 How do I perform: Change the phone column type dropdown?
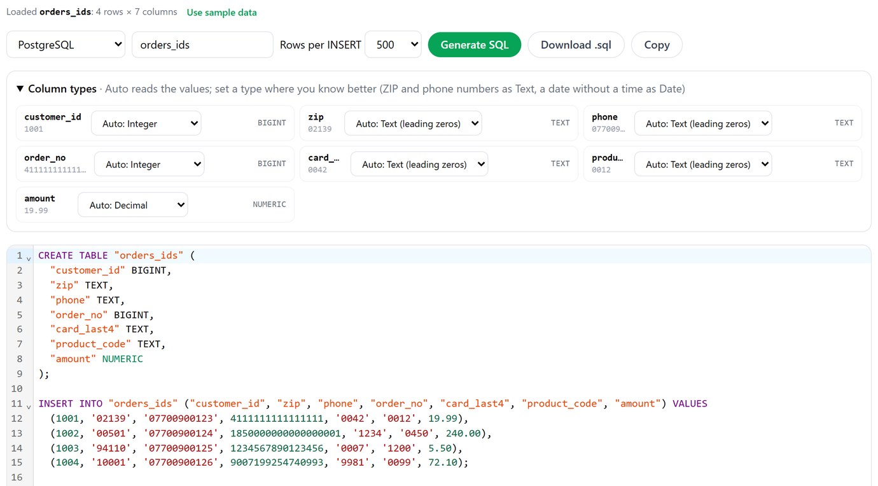pyautogui.click(x=703, y=123)
